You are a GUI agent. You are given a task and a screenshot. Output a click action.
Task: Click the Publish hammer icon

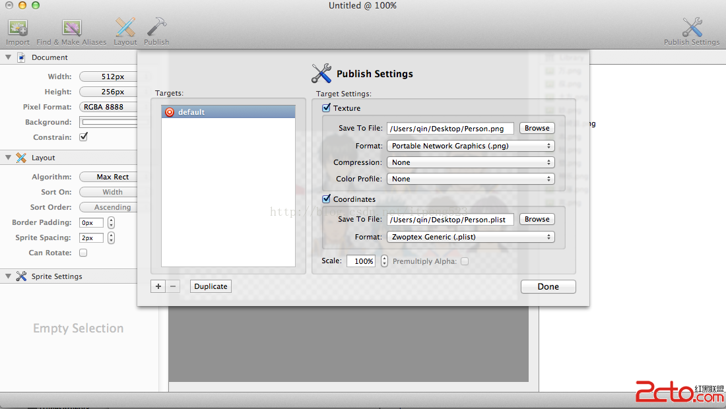[156, 28]
